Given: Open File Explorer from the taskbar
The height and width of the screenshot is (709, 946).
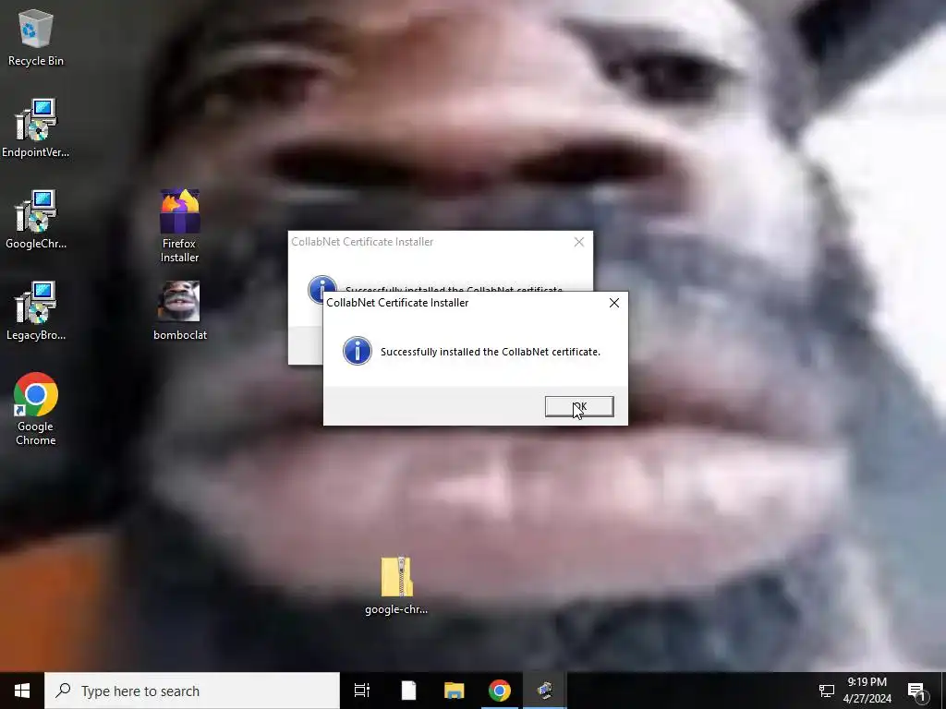Looking at the screenshot, I should (x=454, y=691).
